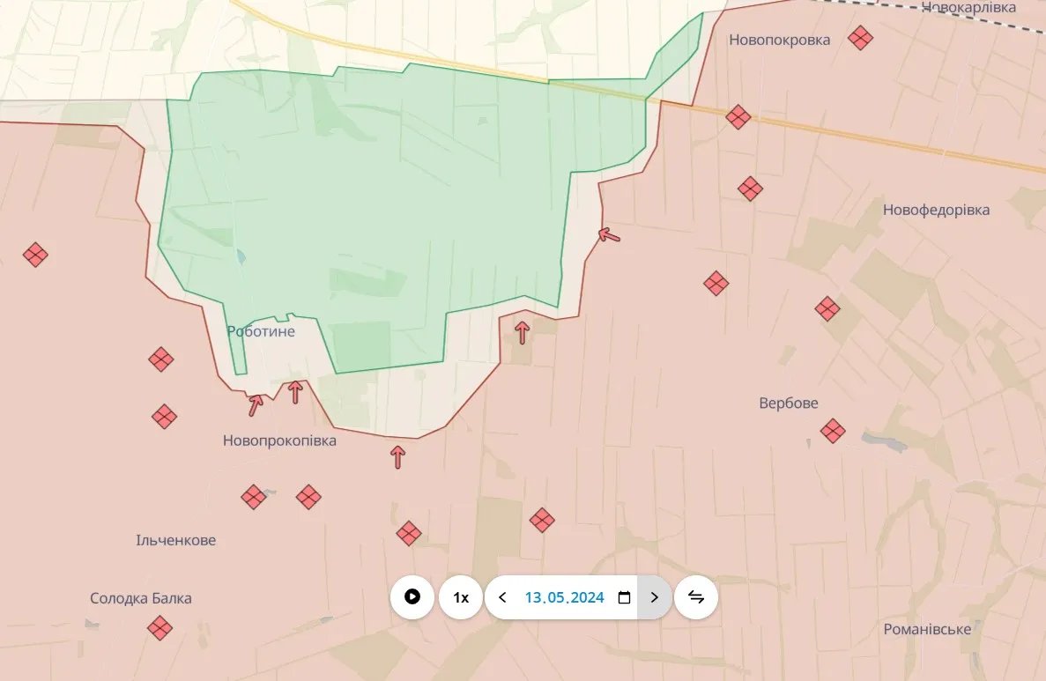Go to the previous date
This screenshot has width=1046, height=681.
point(502,597)
